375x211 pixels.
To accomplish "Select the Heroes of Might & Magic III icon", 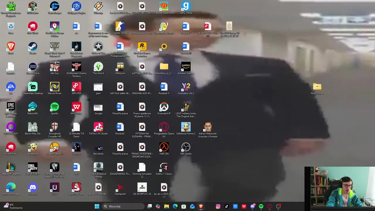I will tap(54, 170).
